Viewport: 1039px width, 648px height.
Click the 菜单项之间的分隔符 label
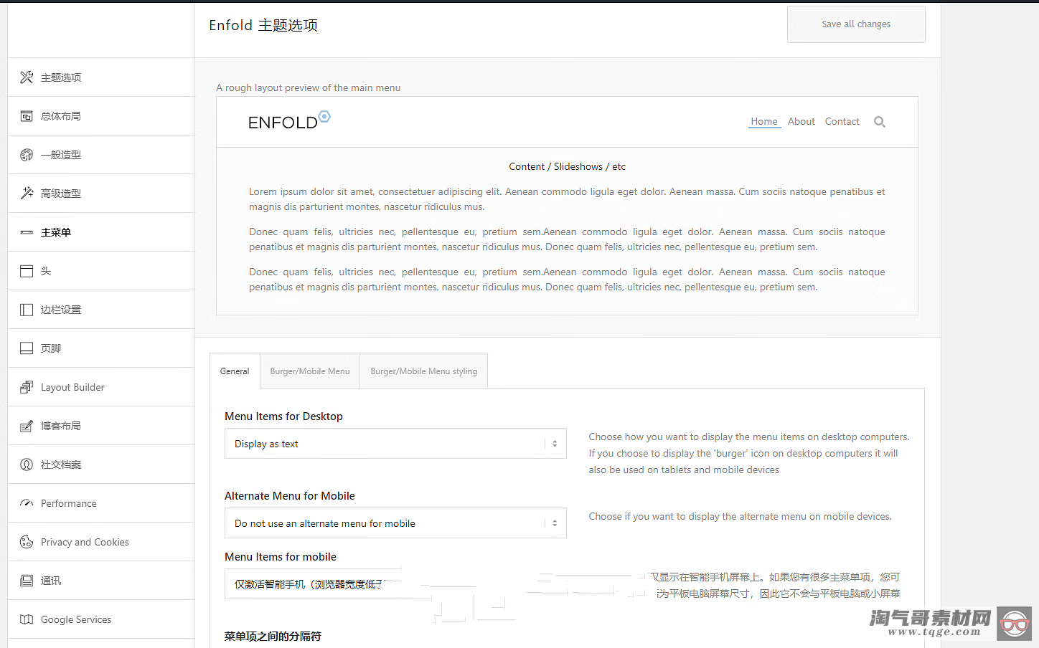(x=273, y=636)
